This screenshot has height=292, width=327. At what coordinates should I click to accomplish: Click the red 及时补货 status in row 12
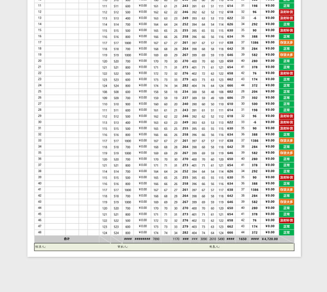(x=286, y=12)
